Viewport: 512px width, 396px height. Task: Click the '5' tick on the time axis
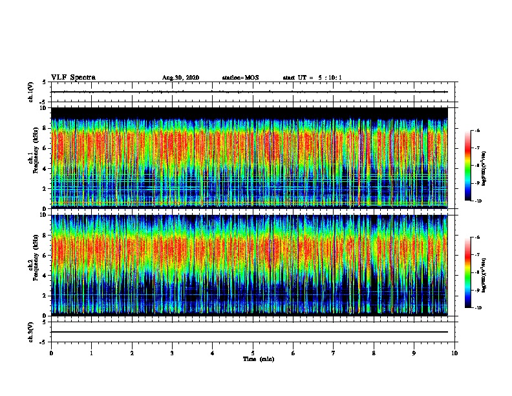(x=253, y=353)
